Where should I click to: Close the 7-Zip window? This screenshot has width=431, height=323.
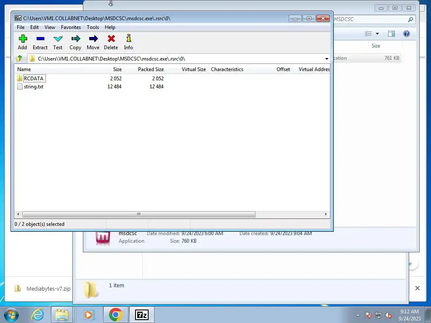click(323, 19)
